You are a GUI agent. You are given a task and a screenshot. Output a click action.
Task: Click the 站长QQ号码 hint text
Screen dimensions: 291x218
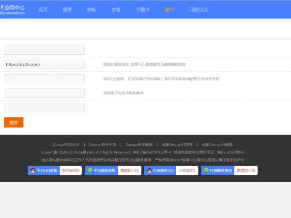[161, 79]
